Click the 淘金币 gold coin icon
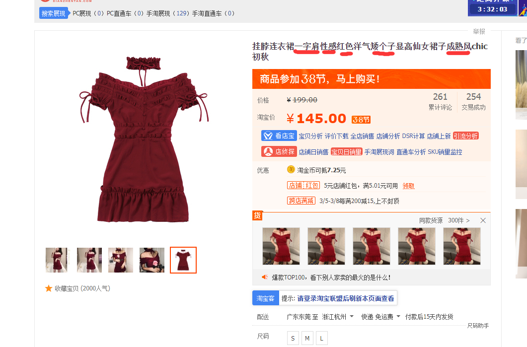 tap(291, 170)
